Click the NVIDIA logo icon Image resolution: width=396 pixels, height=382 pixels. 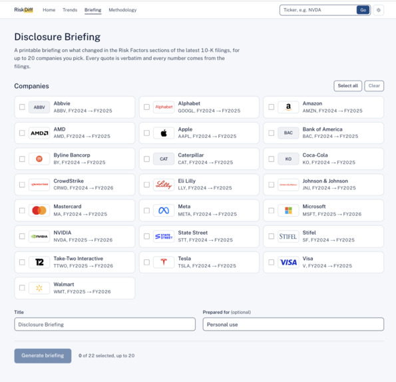(x=39, y=237)
